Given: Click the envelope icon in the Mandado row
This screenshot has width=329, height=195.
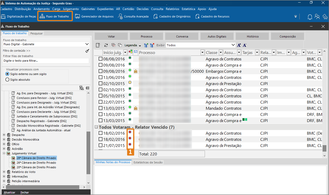Looking at the screenshot, I should [x=136, y=108].
